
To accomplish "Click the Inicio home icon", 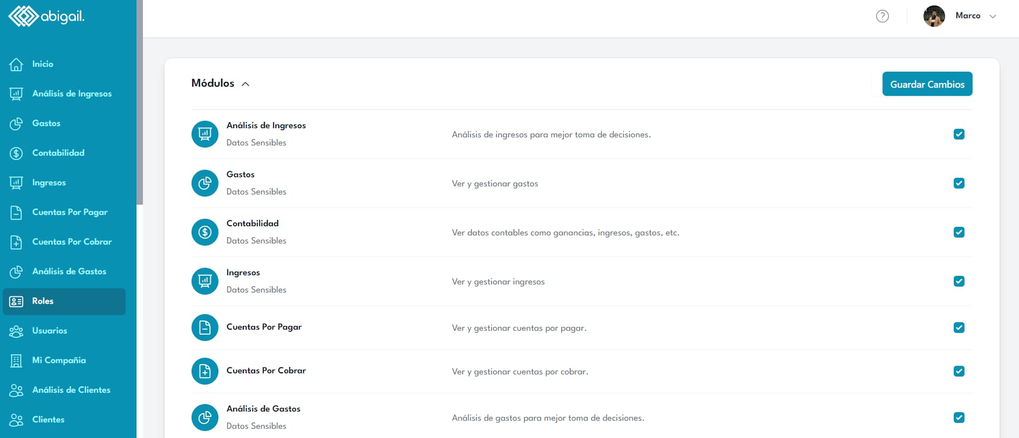I will (x=16, y=64).
